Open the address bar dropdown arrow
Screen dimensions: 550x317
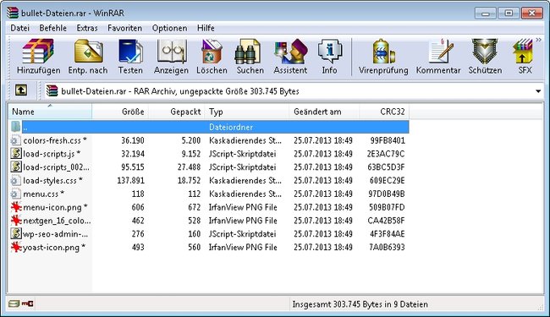[x=538, y=91]
